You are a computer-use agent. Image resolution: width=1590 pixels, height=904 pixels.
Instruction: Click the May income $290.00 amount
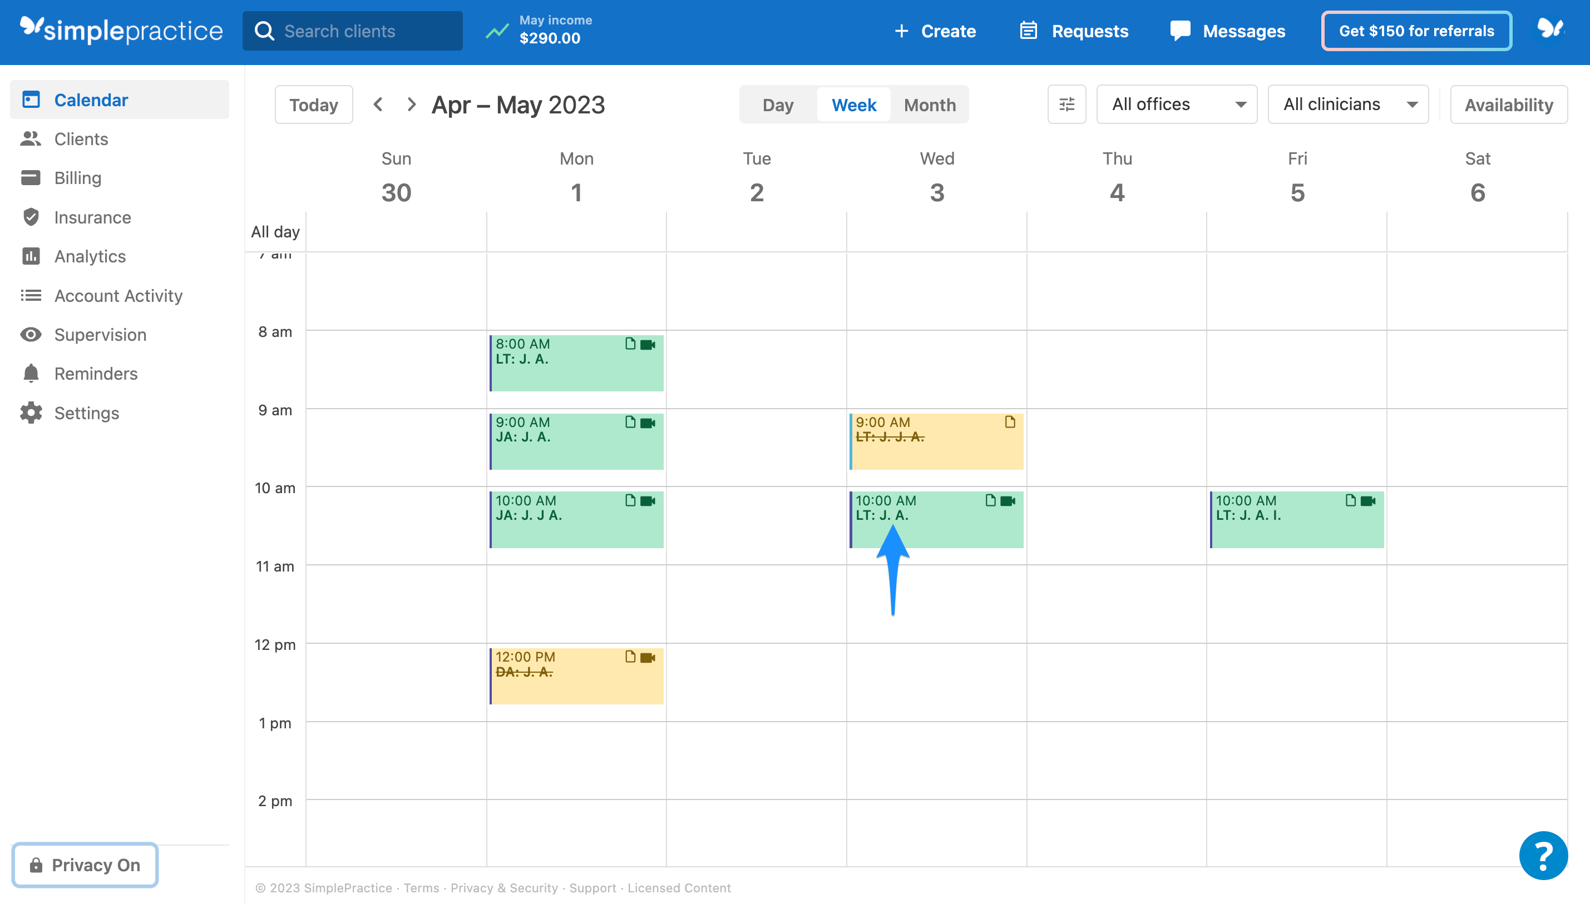(550, 38)
